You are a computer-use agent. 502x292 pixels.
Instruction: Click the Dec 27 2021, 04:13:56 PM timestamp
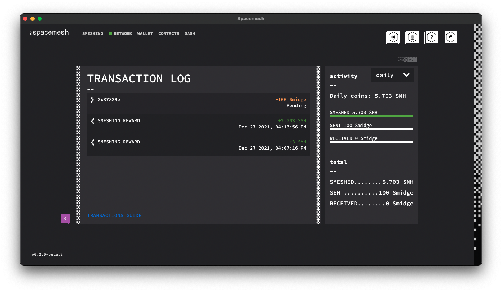click(x=273, y=127)
